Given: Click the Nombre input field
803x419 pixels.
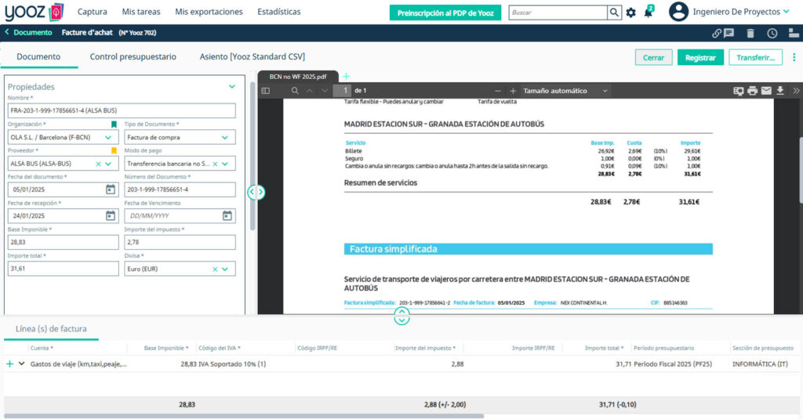Looking at the screenshot, I should click(x=122, y=110).
